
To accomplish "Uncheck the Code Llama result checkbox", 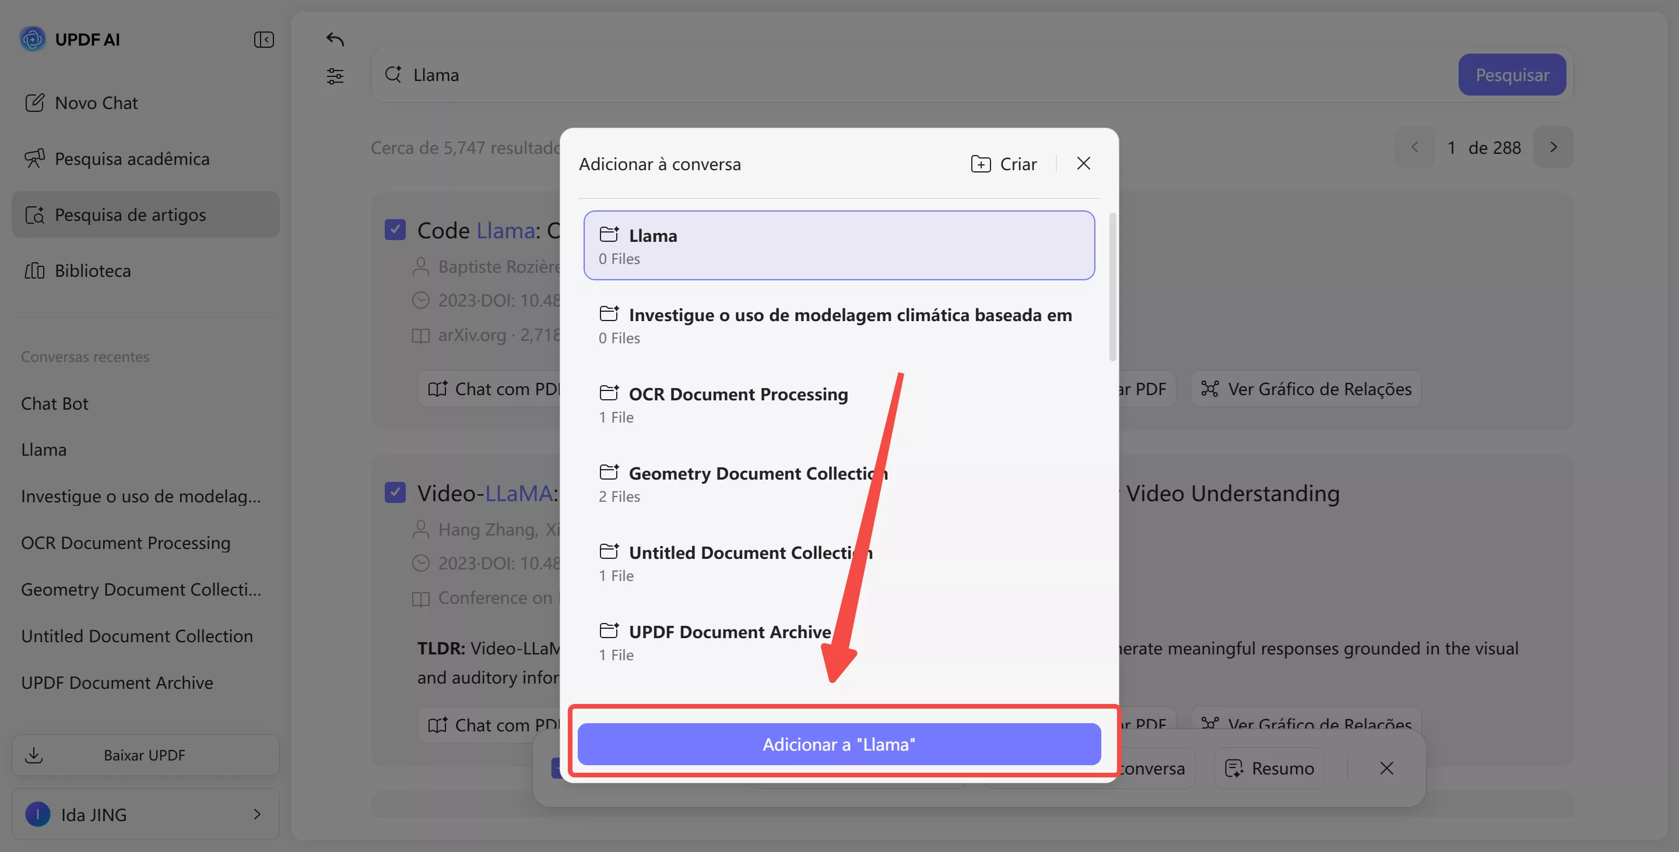I will [395, 230].
